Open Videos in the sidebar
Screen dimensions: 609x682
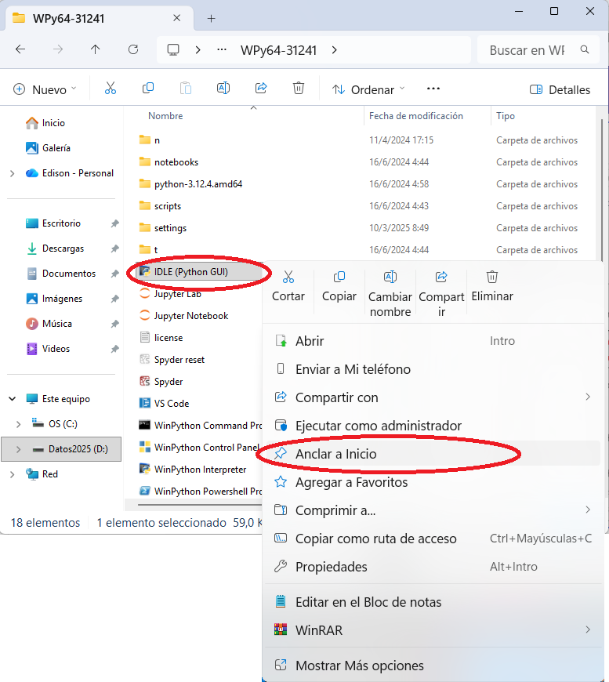coord(48,349)
